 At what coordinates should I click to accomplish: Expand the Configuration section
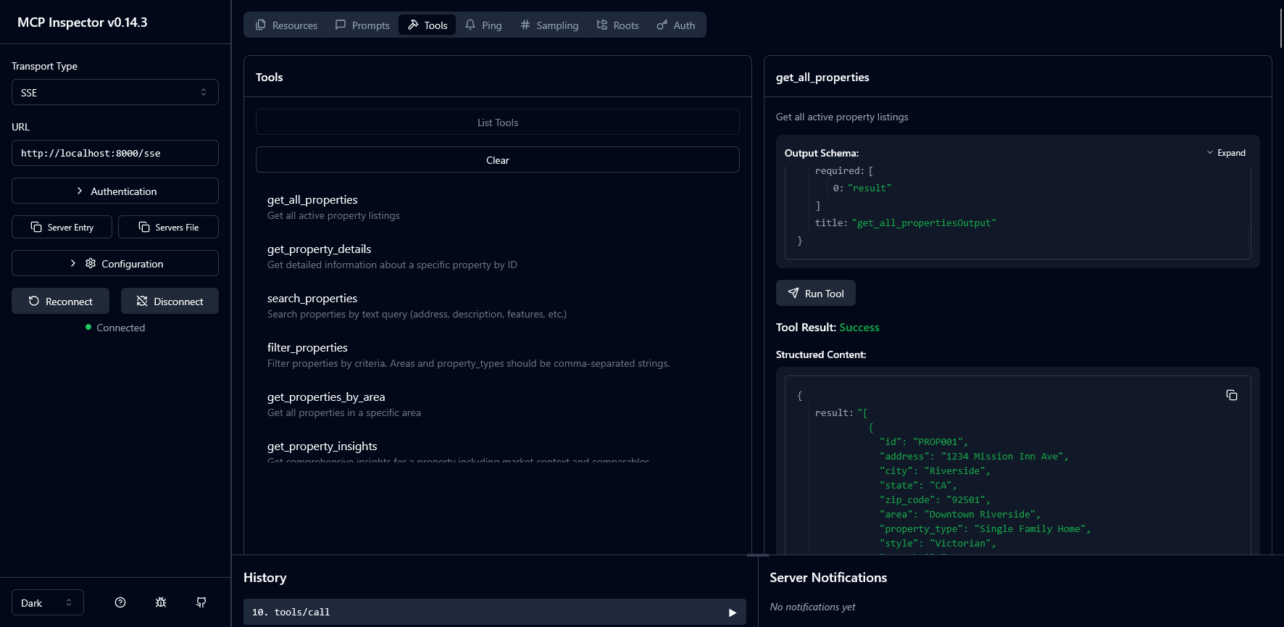[115, 263]
